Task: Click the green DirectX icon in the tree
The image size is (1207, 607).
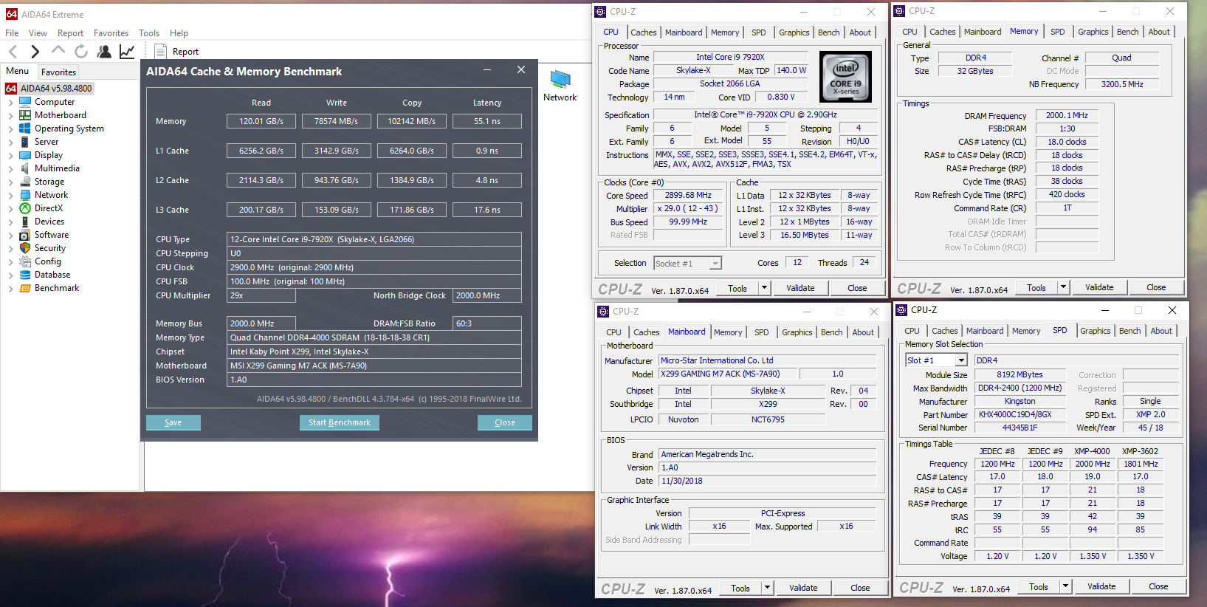Action: 25,208
